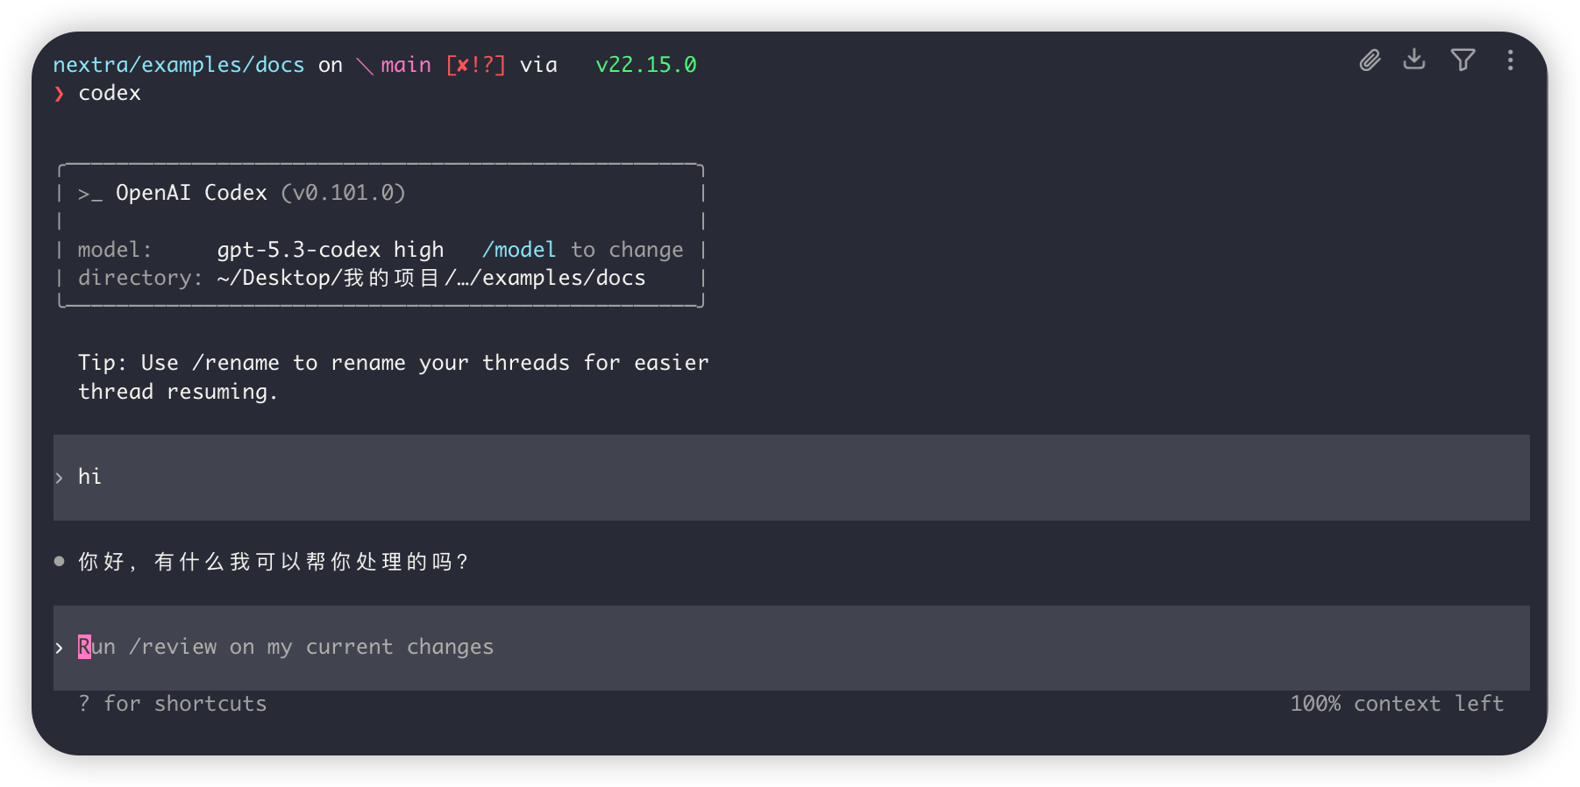Open the three-dot more options menu
Viewport: 1580px width, 787px height.
click(1510, 60)
